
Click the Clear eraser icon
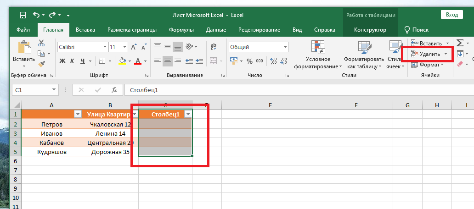tap(460, 64)
